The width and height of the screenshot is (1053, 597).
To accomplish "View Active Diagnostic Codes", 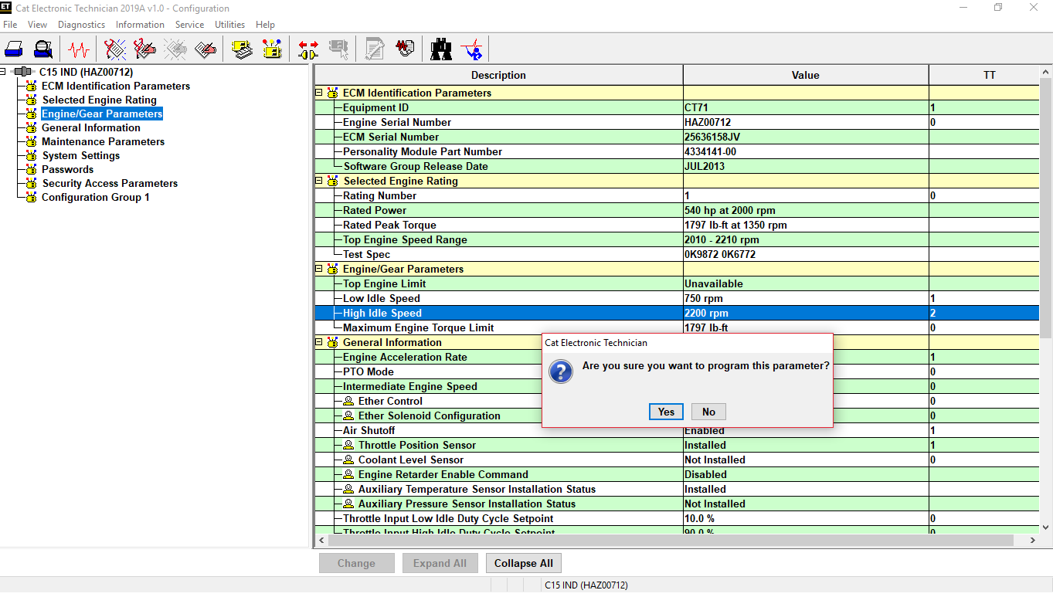I will pos(114,49).
